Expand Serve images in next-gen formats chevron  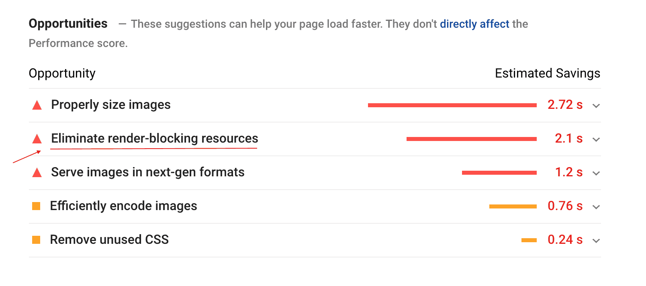point(596,173)
